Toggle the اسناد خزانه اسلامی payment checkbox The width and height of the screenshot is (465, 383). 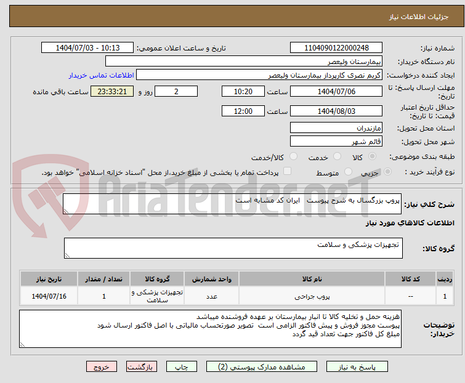pos(287,171)
